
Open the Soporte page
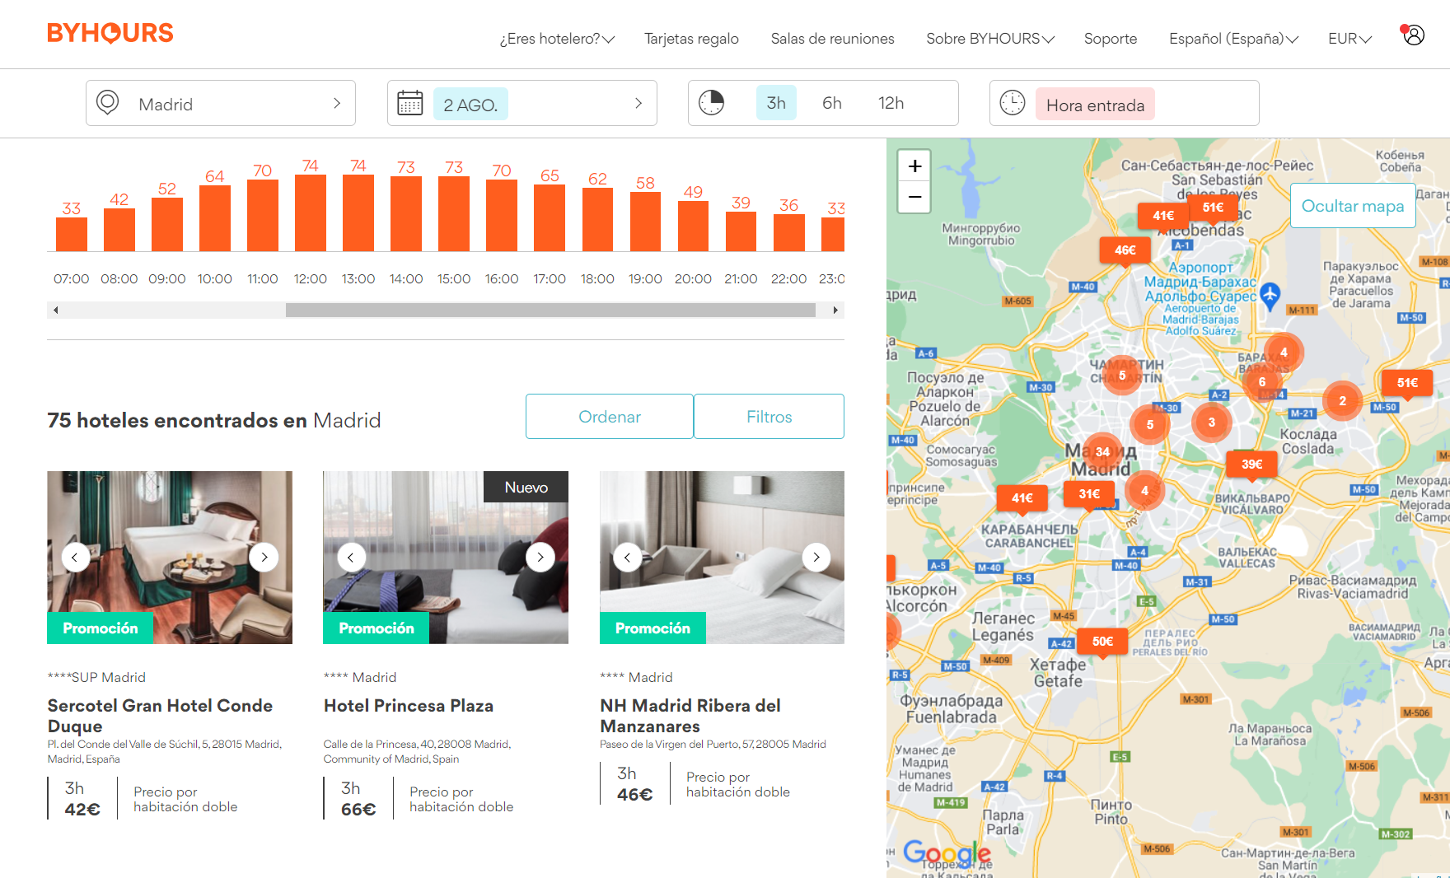(x=1111, y=39)
